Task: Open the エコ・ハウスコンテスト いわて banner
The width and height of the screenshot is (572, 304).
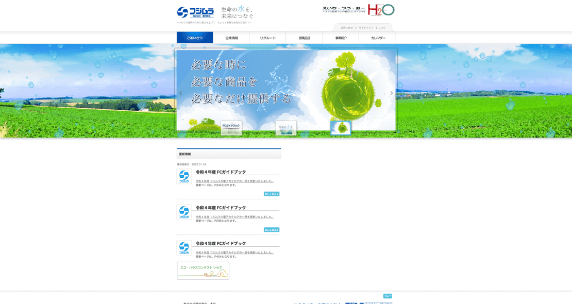Action: pos(203,271)
